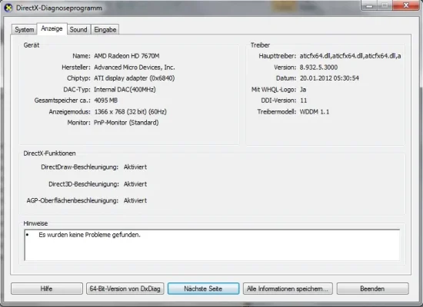The width and height of the screenshot is (423, 307).
Task: Maximize the diagnostic window
Action: (x=385, y=5)
